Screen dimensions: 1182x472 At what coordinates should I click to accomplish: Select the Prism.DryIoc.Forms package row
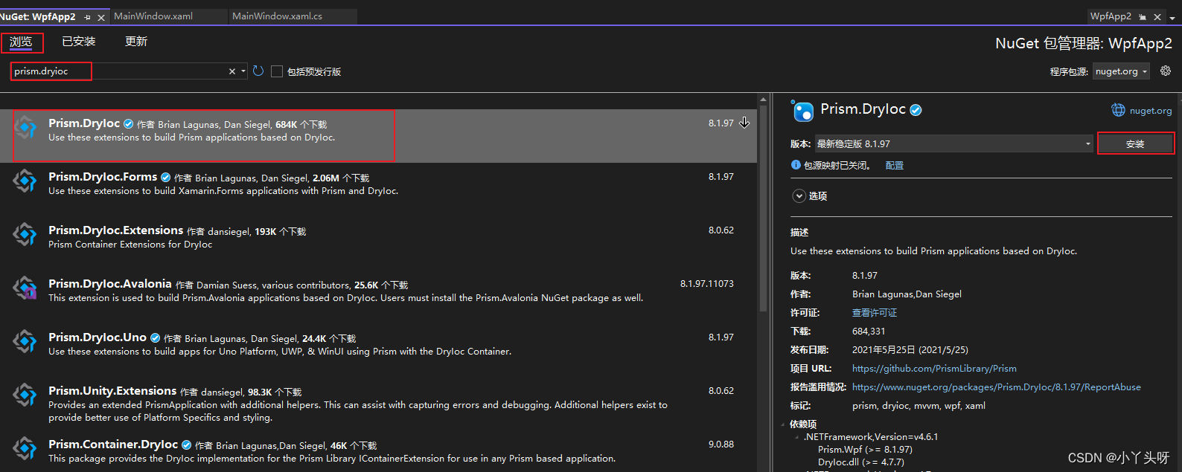(x=378, y=190)
